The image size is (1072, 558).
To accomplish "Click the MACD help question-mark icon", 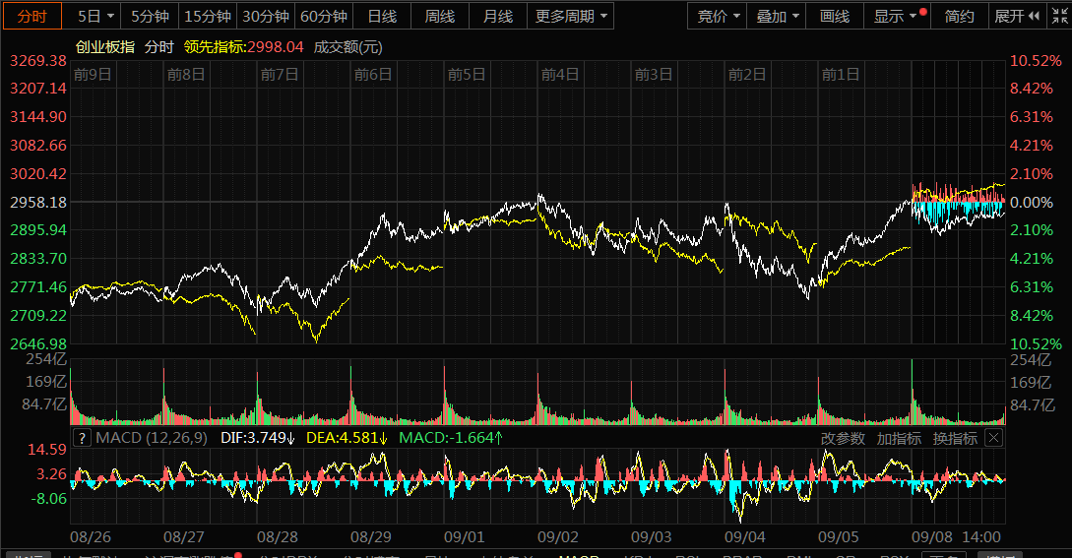I will coord(82,438).
